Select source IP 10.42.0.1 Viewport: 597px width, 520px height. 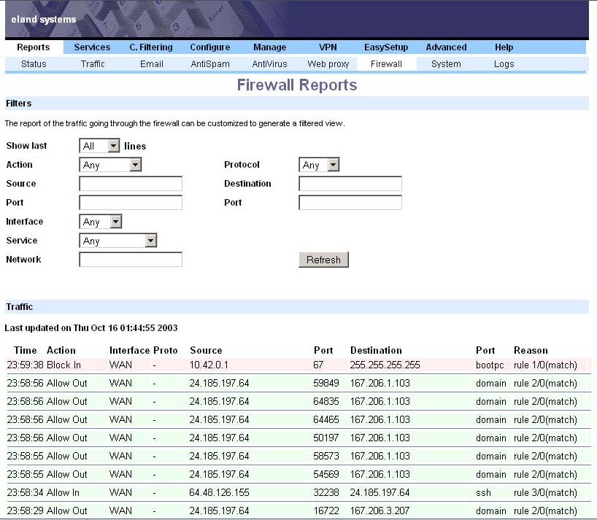pos(209,365)
